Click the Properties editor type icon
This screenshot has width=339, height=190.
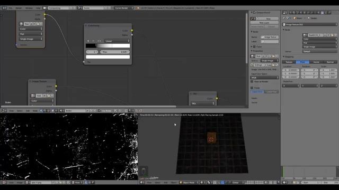pyautogui.click(x=285, y=13)
